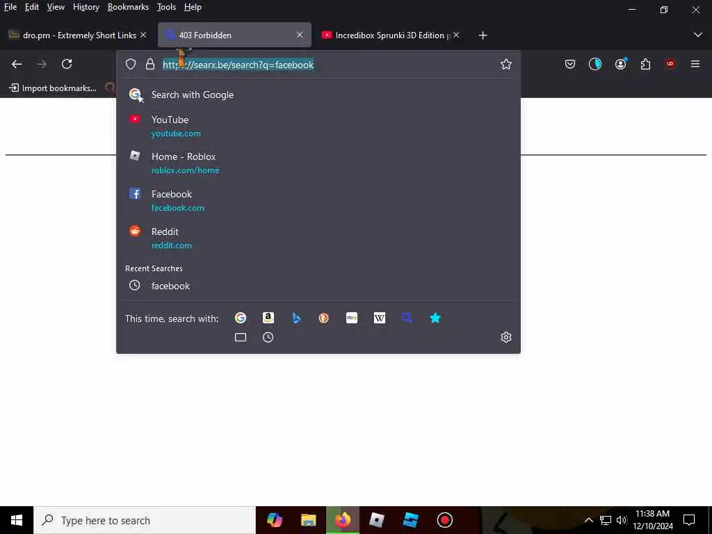Close the 403 Forbidden tab

(299, 35)
